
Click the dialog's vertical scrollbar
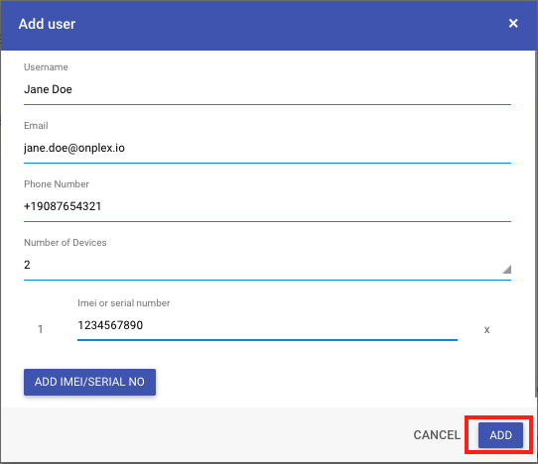(x=536, y=223)
